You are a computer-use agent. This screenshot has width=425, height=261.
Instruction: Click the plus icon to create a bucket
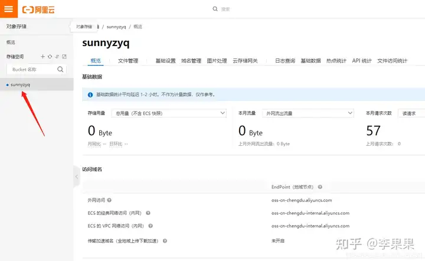tap(42, 56)
